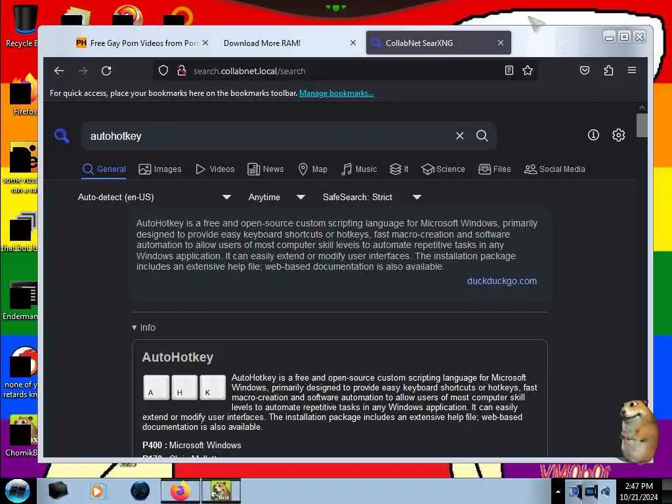Open the site security lock icon

pyautogui.click(x=182, y=71)
